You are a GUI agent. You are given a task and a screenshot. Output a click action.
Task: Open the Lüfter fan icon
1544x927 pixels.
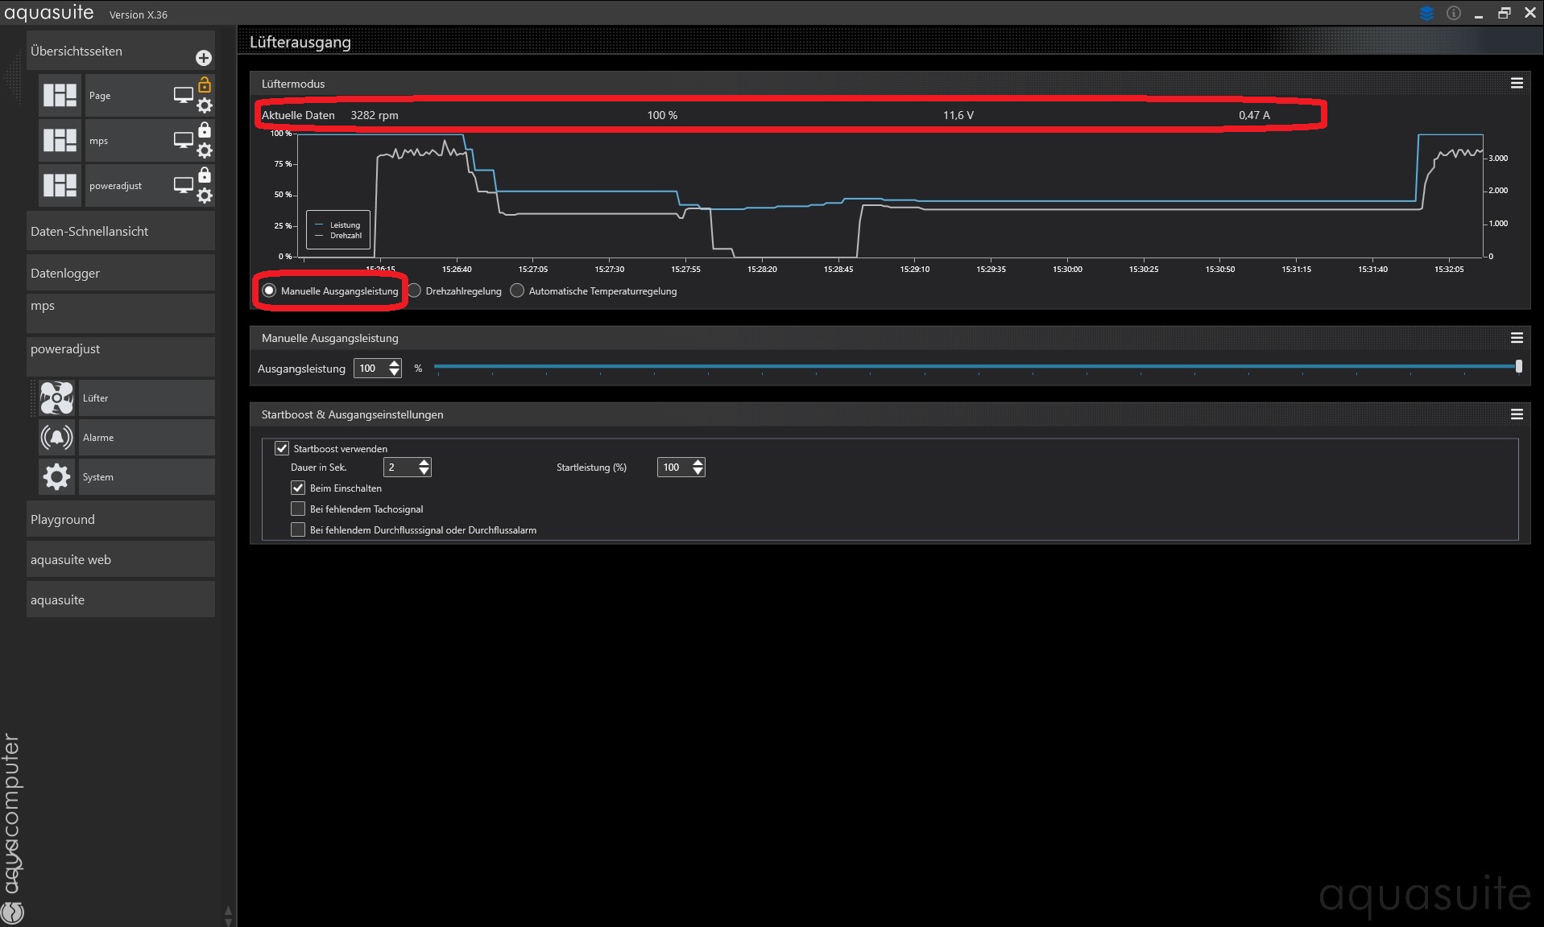pos(56,398)
